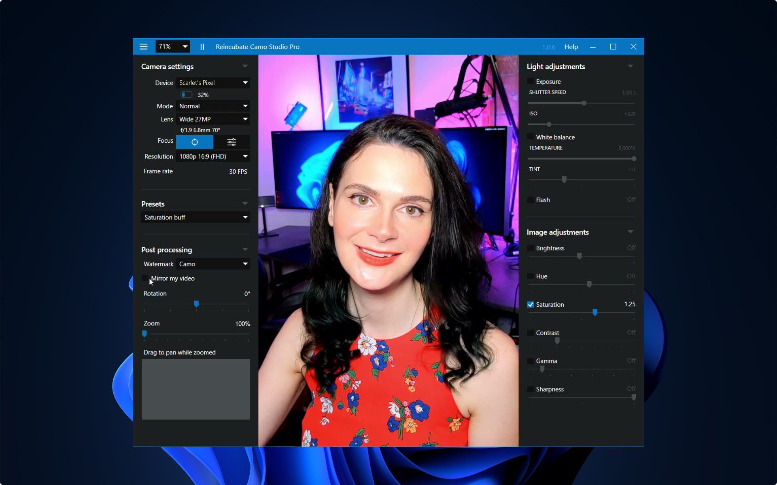Image resolution: width=777 pixels, height=485 pixels.
Task: Expand the Saturation buff preset dropdown
Action: tap(195, 217)
